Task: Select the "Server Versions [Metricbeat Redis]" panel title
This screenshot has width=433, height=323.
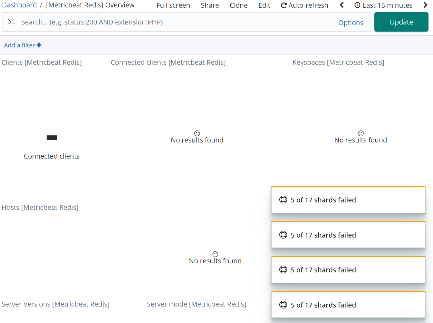Action: 55,304
